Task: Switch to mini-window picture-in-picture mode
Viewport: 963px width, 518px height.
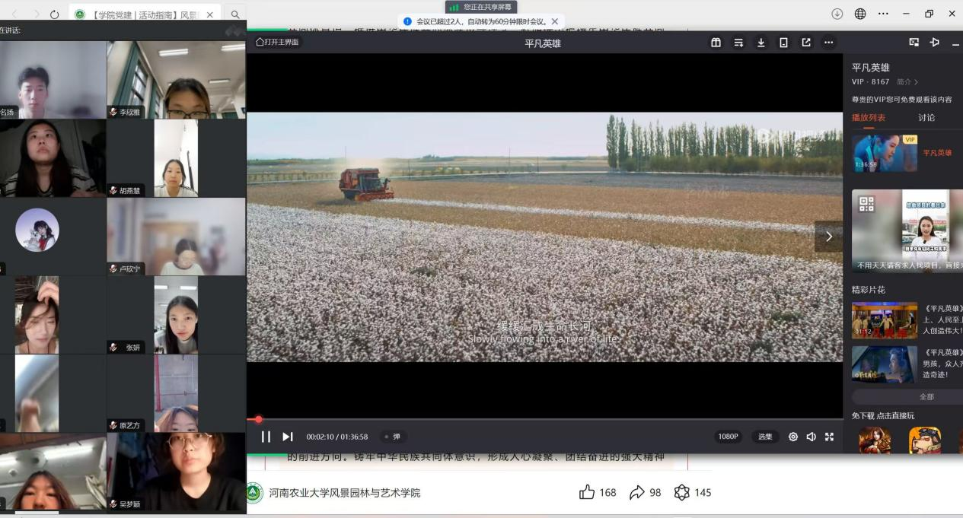Action: point(914,43)
